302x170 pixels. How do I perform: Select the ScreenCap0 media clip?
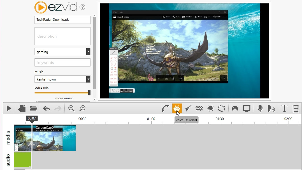(45, 138)
